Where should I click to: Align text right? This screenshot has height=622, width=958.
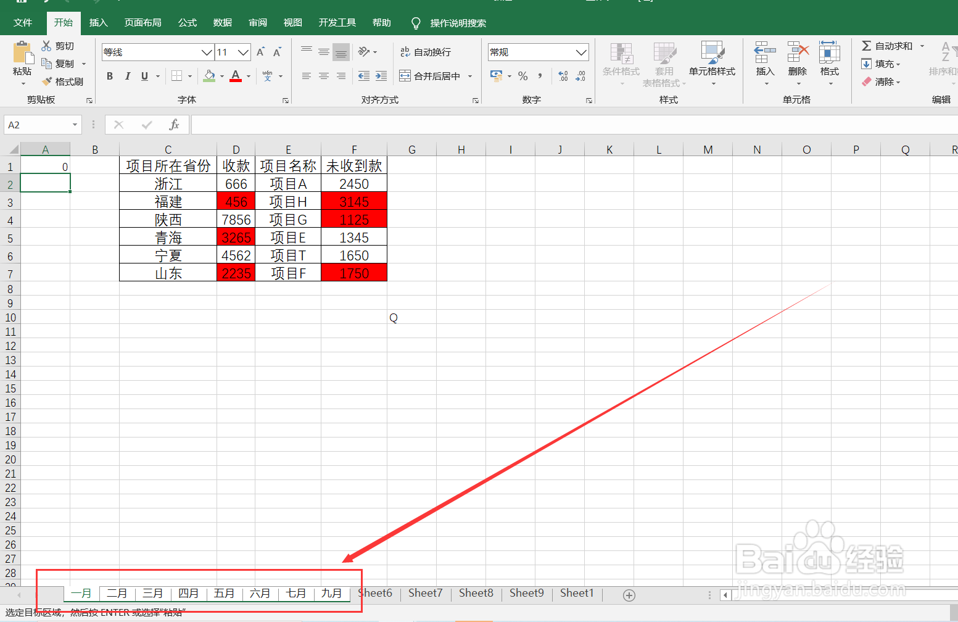(x=341, y=76)
